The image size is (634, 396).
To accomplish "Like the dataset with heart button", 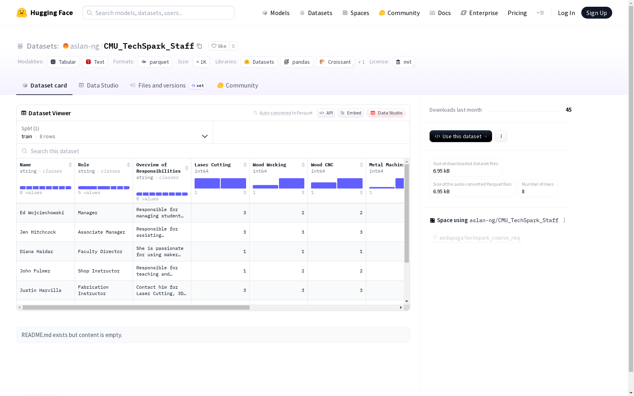I will [x=219, y=46].
